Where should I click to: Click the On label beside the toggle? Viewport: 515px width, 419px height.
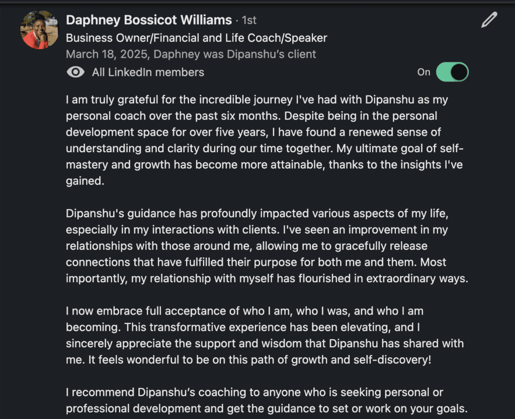click(x=424, y=72)
